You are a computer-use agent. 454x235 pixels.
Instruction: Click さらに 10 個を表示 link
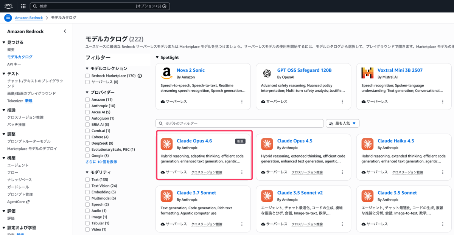click(x=101, y=162)
